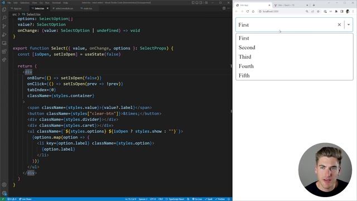Open the File menu in VS Code

9,3
